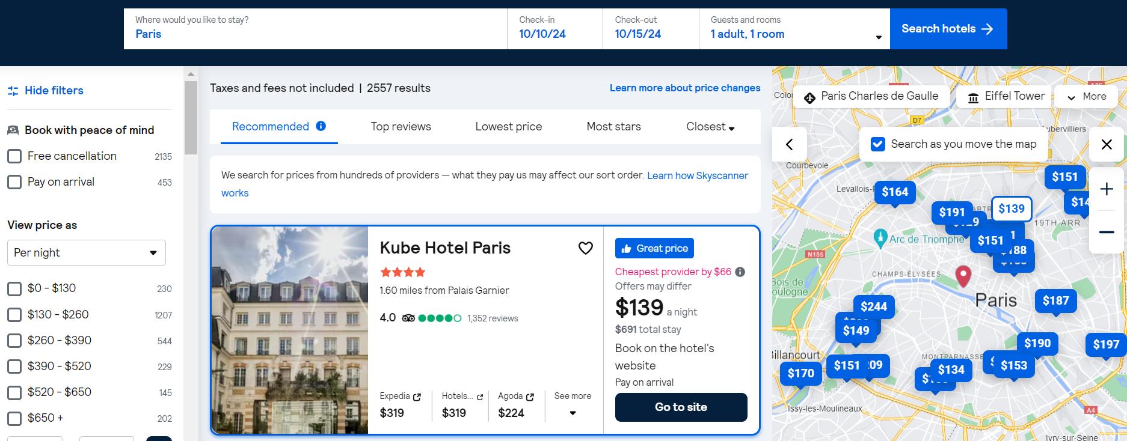Zoom in the map with plus
1127x441 pixels.
pyautogui.click(x=1107, y=189)
